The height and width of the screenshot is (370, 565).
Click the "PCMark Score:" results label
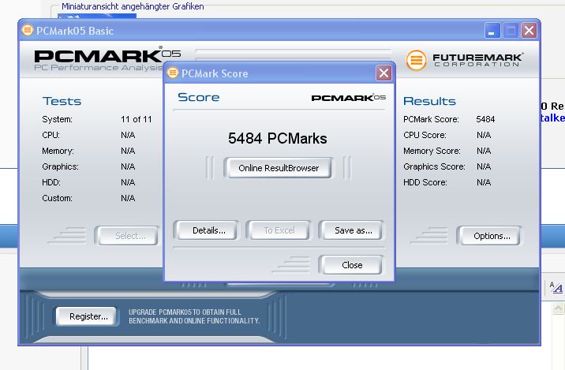pos(431,119)
